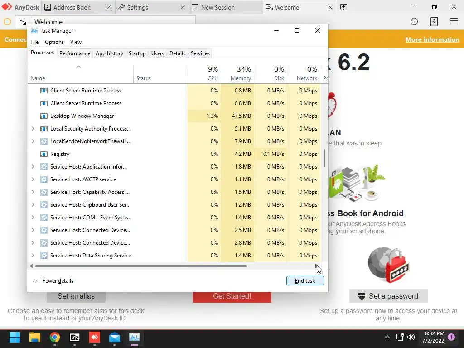Viewport: 464px width, 348px height.
Task: Show hidden system tray icons
Action: tap(387, 337)
